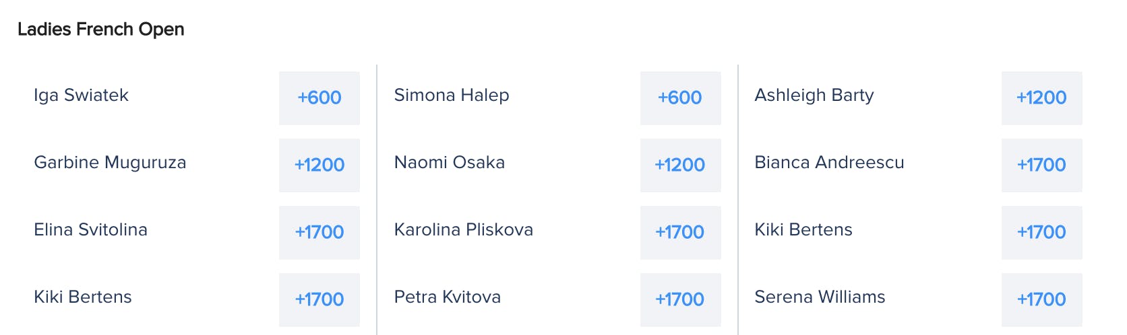This screenshot has width=1127, height=335.
Task: Click the Simona Halep name label
Action: tap(452, 96)
